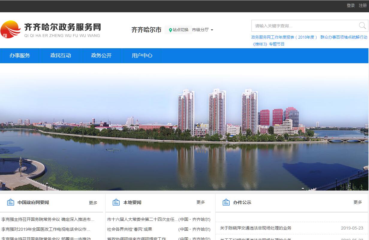Open 群众办事百项堵点疏解行动 link

click(344, 37)
